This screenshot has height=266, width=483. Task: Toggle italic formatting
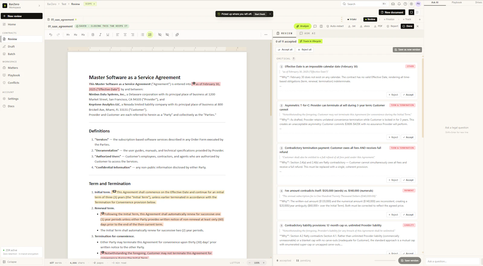coord(100,35)
